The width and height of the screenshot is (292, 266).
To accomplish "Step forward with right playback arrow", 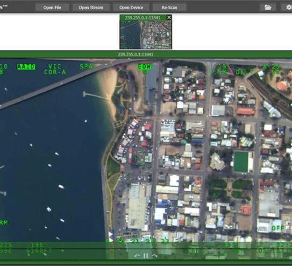I will coord(155,255).
